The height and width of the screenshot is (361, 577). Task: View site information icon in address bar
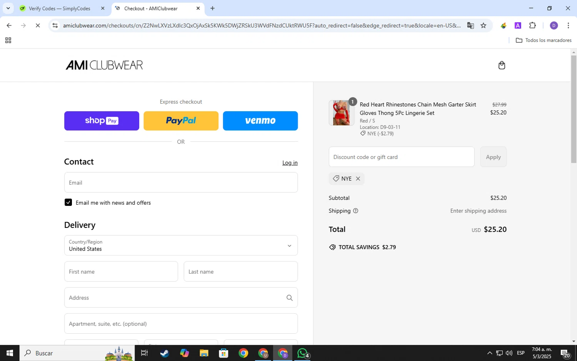pyautogui.click(x=55, y=25)
